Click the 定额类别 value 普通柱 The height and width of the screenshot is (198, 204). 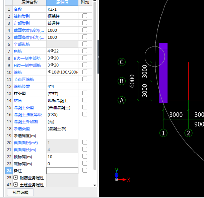[x=62, y=23]
